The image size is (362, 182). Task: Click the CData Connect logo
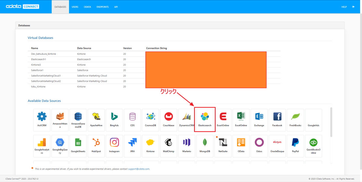pyautogui.click(x=23, y=7)
